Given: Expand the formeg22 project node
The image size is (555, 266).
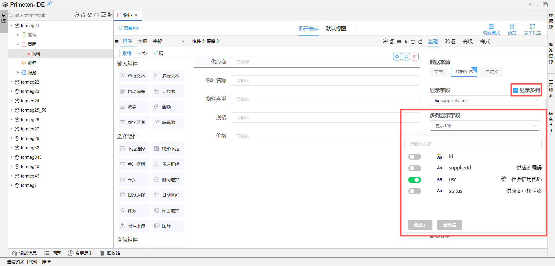Looking at the screenshot, I should point(12,82).
